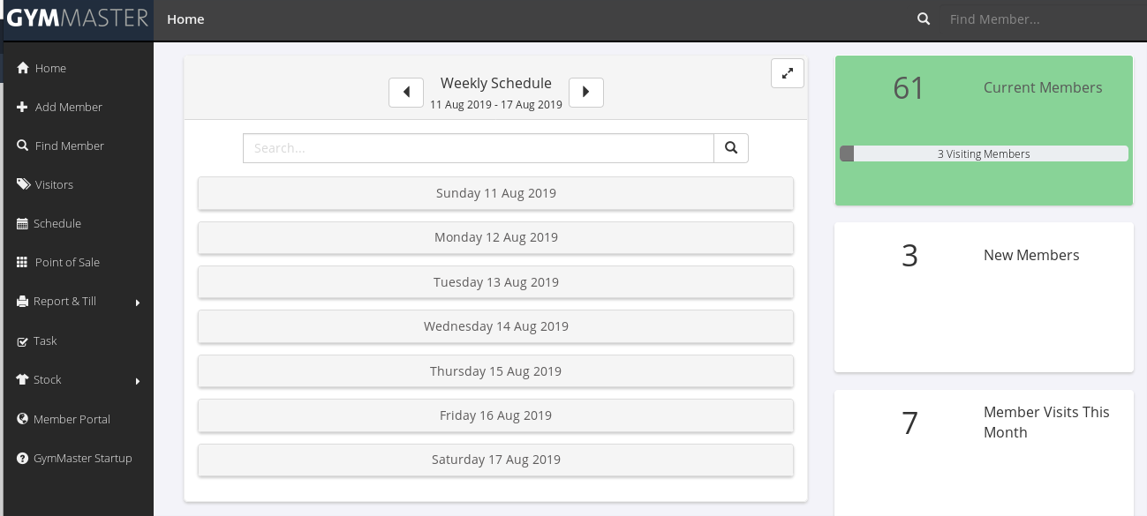Click the Visitors tags icon
Image resolution: width=1147 pixels, height=516 pixels.
23,184
